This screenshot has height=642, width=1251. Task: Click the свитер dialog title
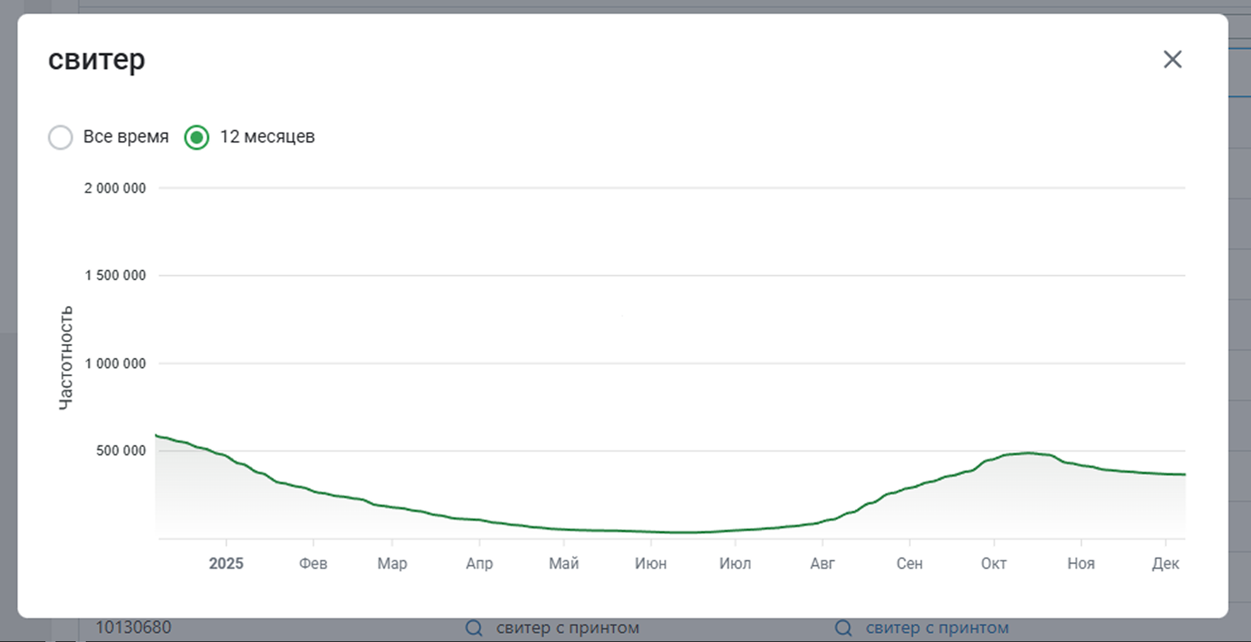click(x=96, y=59)
